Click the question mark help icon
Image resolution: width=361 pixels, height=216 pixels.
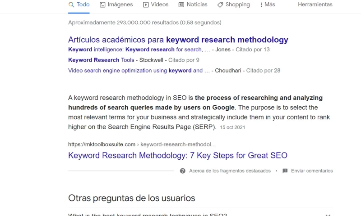tap(183, 171)
